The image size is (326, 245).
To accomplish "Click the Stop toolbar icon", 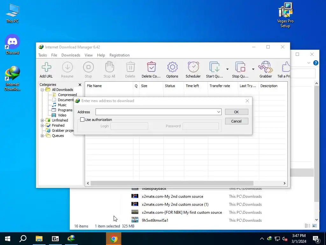I will click(89, 67).
